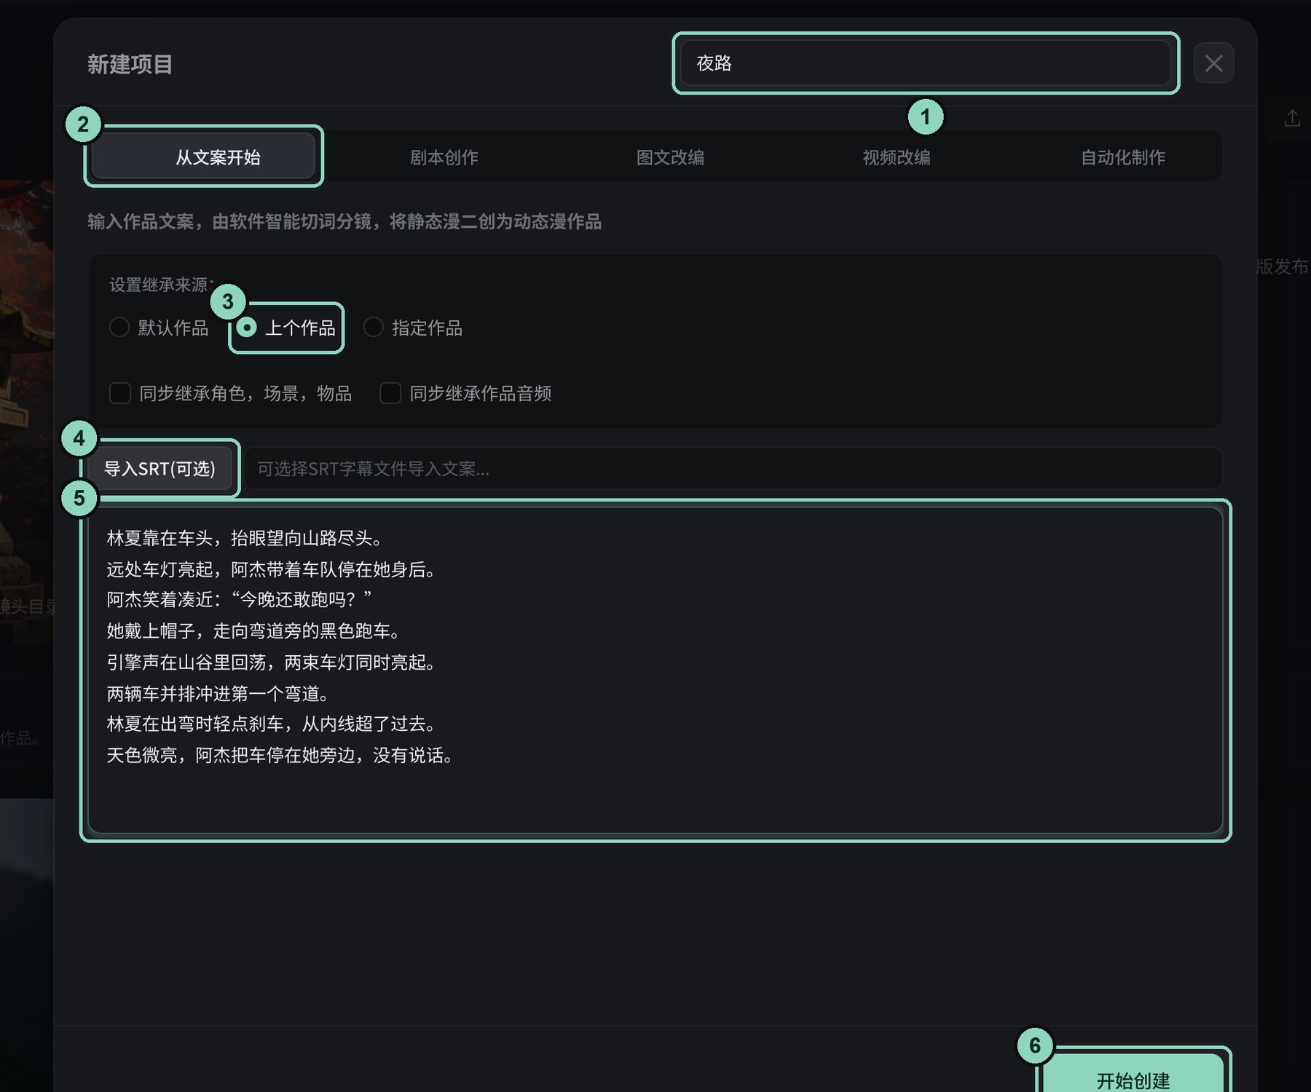Click the upload/share icon at top right
The height and width of the screenshot is (1092, 1311).
pos(1292,118)
